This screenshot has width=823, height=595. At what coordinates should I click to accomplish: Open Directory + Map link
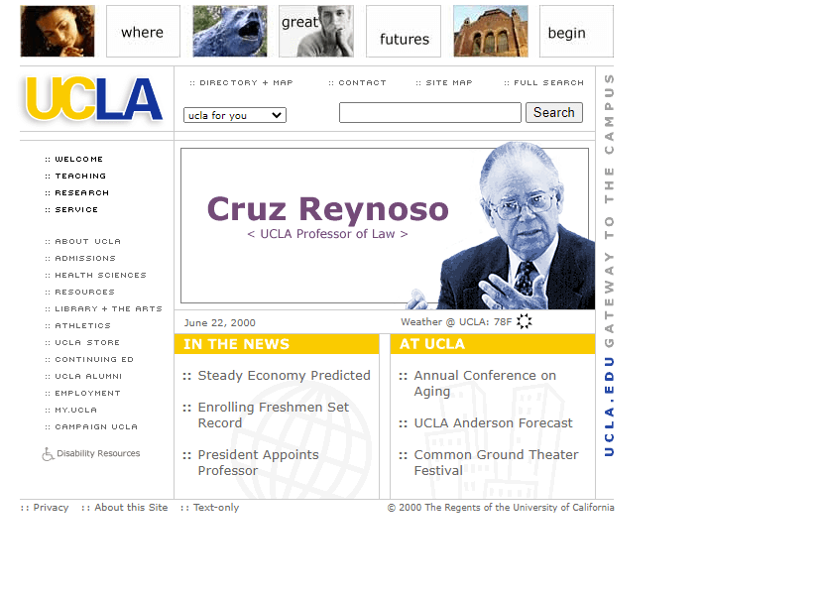241,83
